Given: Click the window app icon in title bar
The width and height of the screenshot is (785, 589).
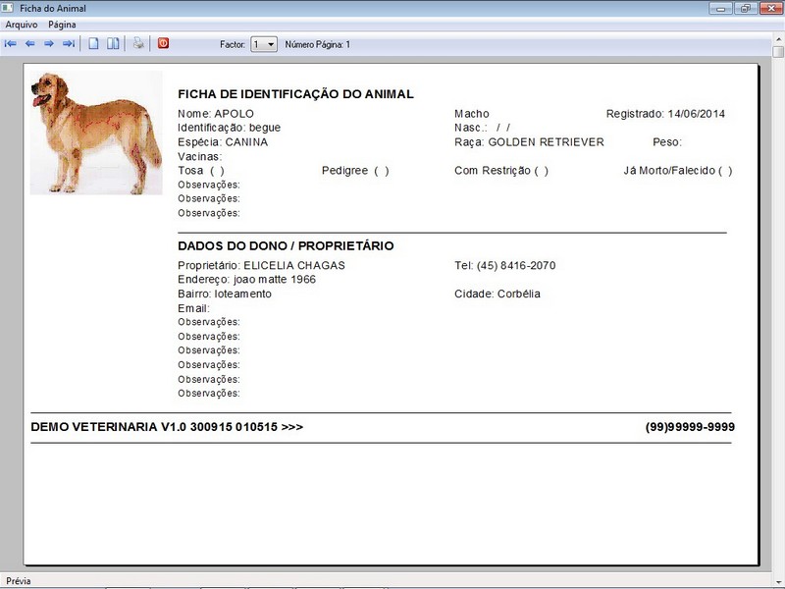Looking at the screenshot, I should click(x=8, y=8).
